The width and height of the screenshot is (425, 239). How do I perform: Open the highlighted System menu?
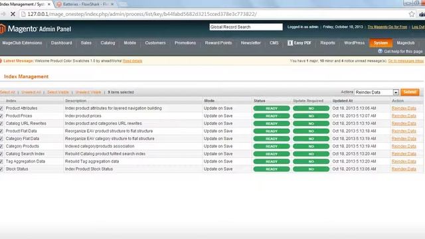[381, 42]
